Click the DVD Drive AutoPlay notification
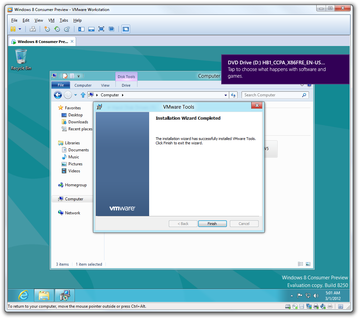Viewport: 359px width, 318px height. 285,69
